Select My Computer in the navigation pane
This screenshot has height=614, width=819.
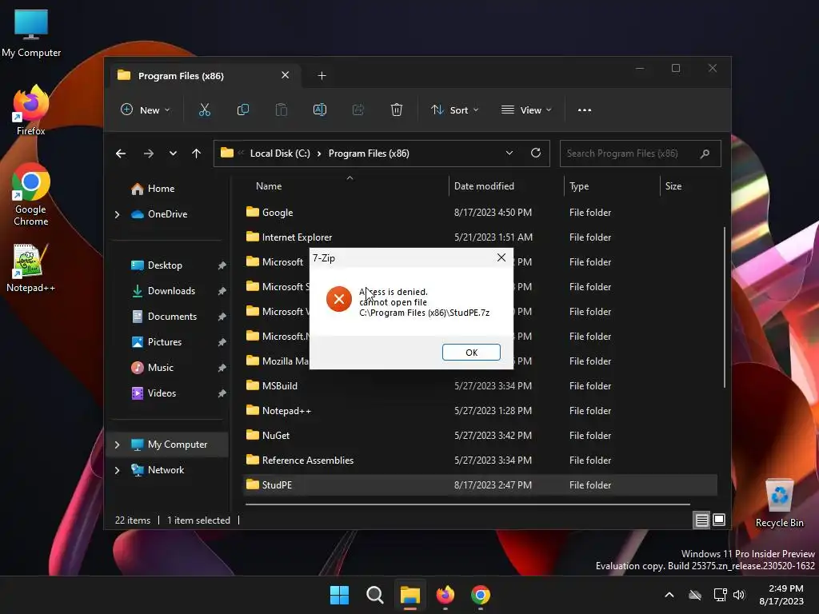click(x=169, y=445)
